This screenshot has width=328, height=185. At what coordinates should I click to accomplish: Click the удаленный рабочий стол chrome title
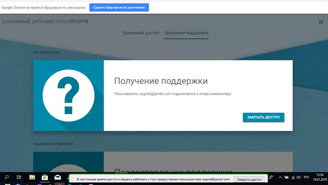(x=45, y=21)
